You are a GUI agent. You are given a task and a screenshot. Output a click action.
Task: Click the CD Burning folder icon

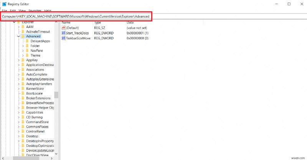coord(23,117)
